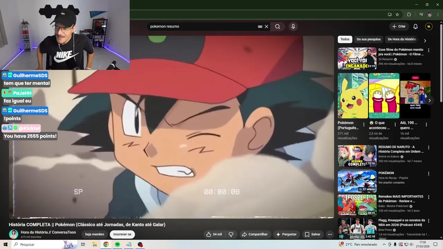
Task: Select the Todos filter chip
Action: 345,39
